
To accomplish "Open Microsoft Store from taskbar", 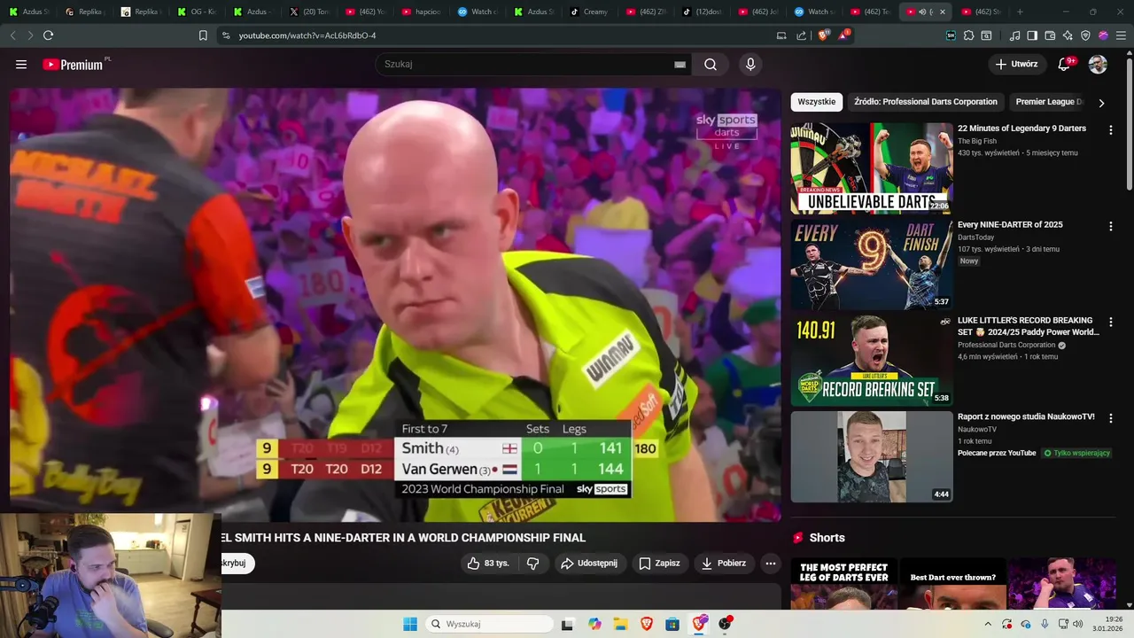I will pos(672,624).
